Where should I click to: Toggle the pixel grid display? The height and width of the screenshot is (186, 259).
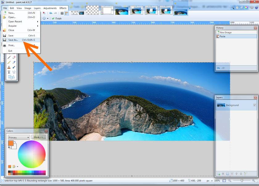[x=62, y=13]
